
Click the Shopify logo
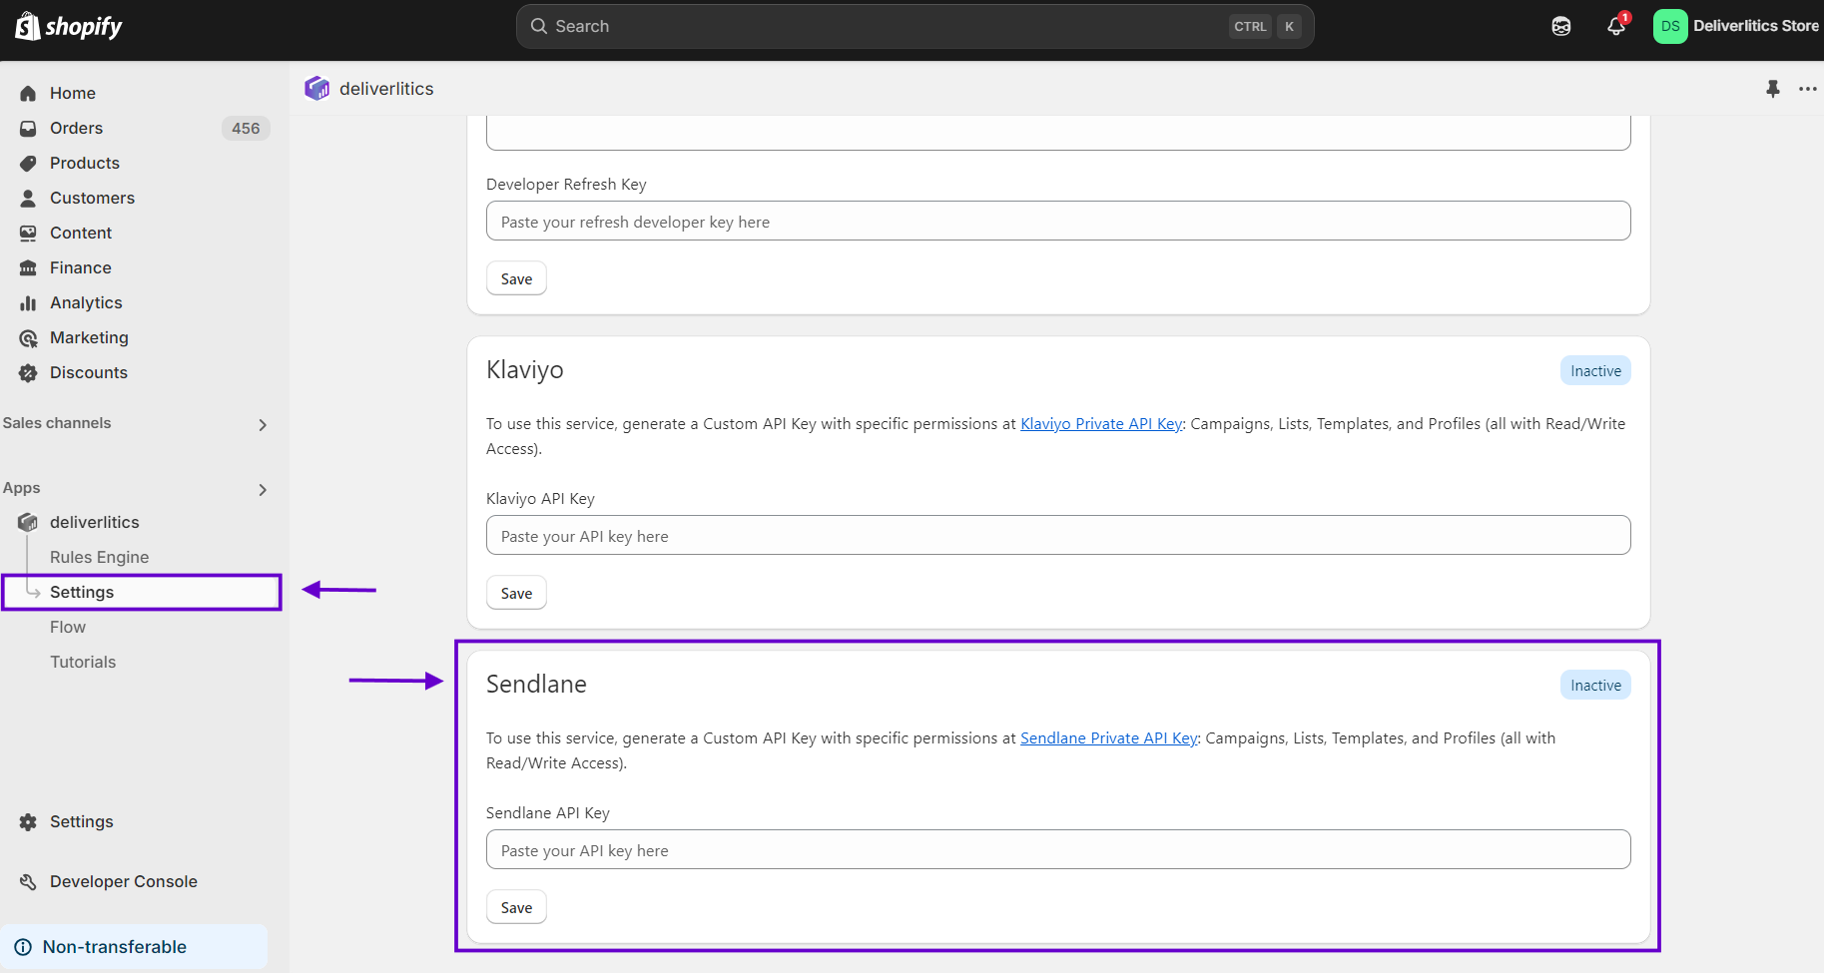click(x=69, y=27)
